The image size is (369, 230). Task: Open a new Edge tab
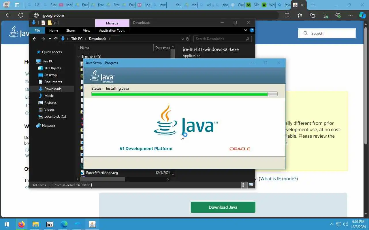coord(313,5)
